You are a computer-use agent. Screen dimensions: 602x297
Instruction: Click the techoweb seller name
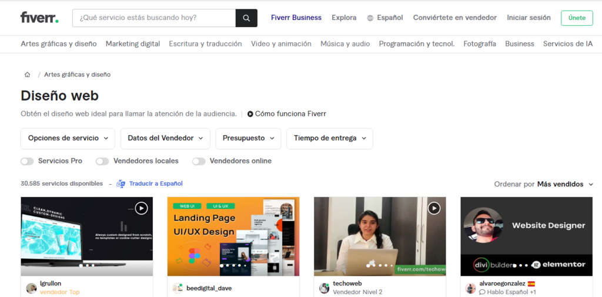(x=347, y=283)
